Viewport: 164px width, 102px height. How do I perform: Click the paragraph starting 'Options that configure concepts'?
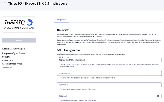click(109, 42)
